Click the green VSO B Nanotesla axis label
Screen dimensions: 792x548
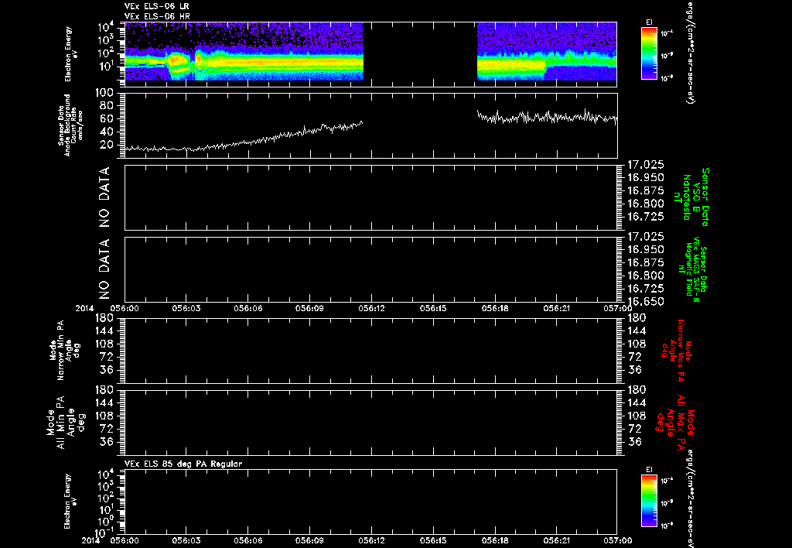691,197
